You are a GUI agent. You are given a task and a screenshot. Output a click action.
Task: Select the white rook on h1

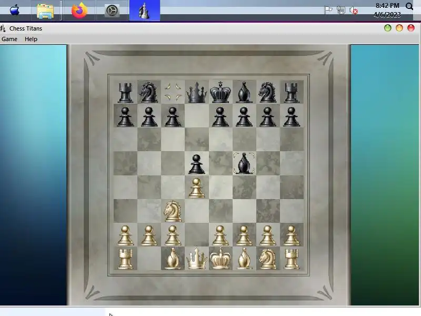click(x=292, y=259)
